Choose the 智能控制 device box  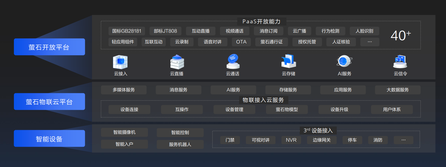180,133
